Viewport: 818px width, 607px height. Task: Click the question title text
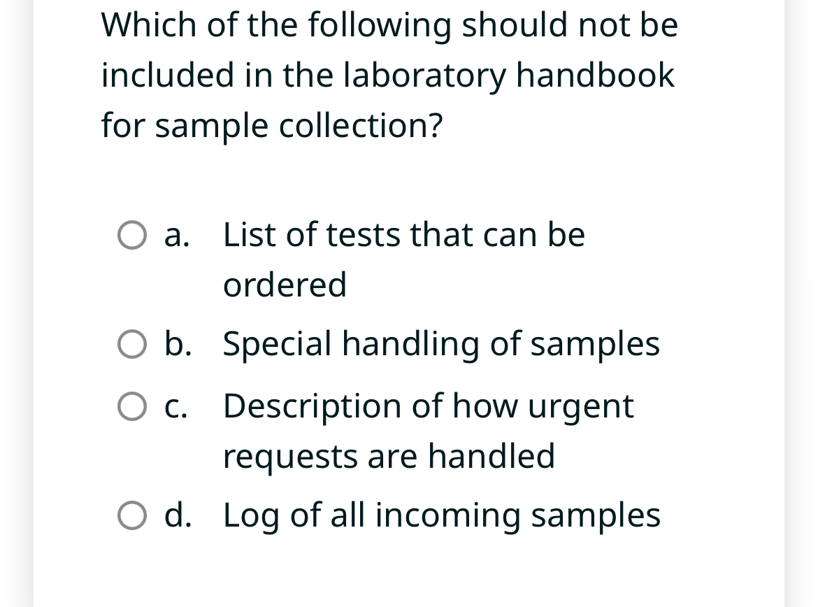click(x=389, y=75)
